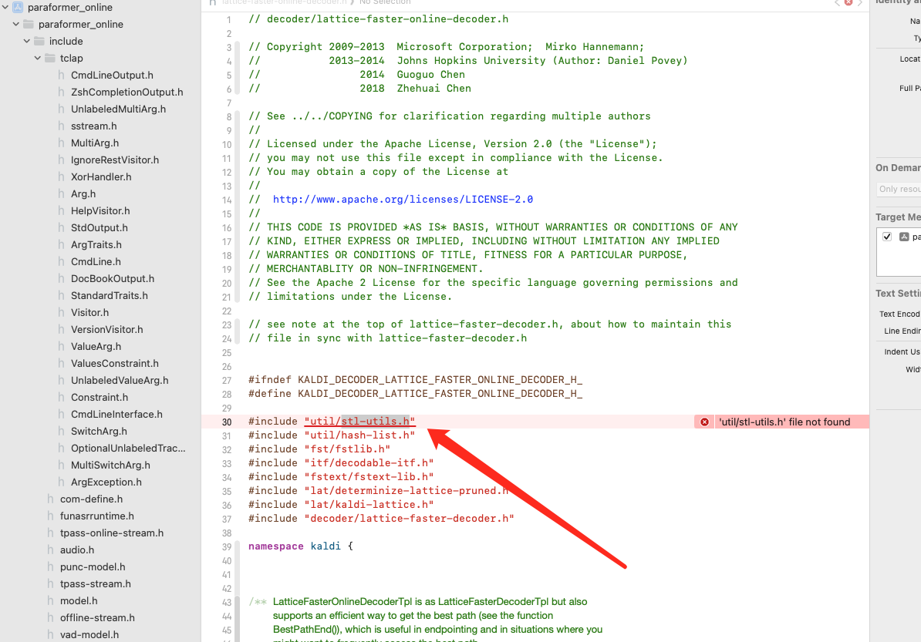This screenshot has height=642, width=921.
Task: Select tpass-online-stream.h in the navigator
Action: [x=112, y=533]
